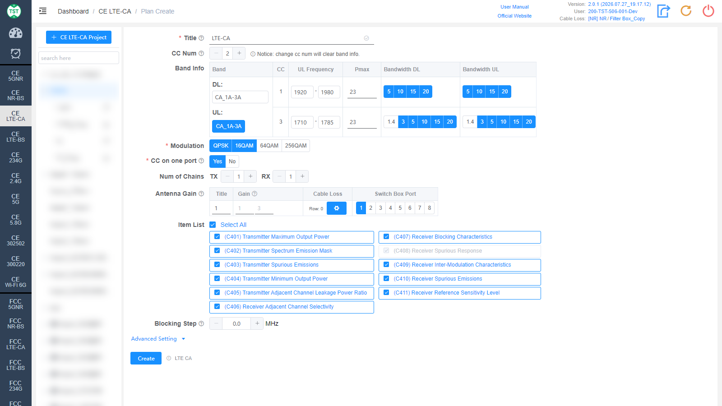Increment the Blocking Step value
Image resolution: width=722 pixels, height=406 pixels.
(x=257, y=323)
